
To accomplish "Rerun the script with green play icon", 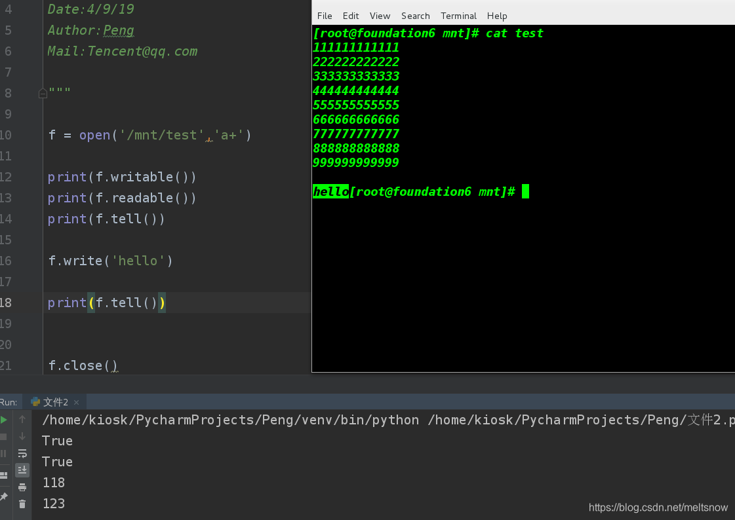I will [4, 419].
